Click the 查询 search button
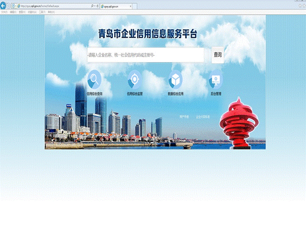Viewport: 306px width, 229px height. pos(218,55)
